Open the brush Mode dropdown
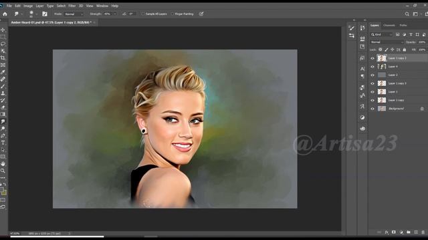 pyautogui.click(x=74, y=14)
